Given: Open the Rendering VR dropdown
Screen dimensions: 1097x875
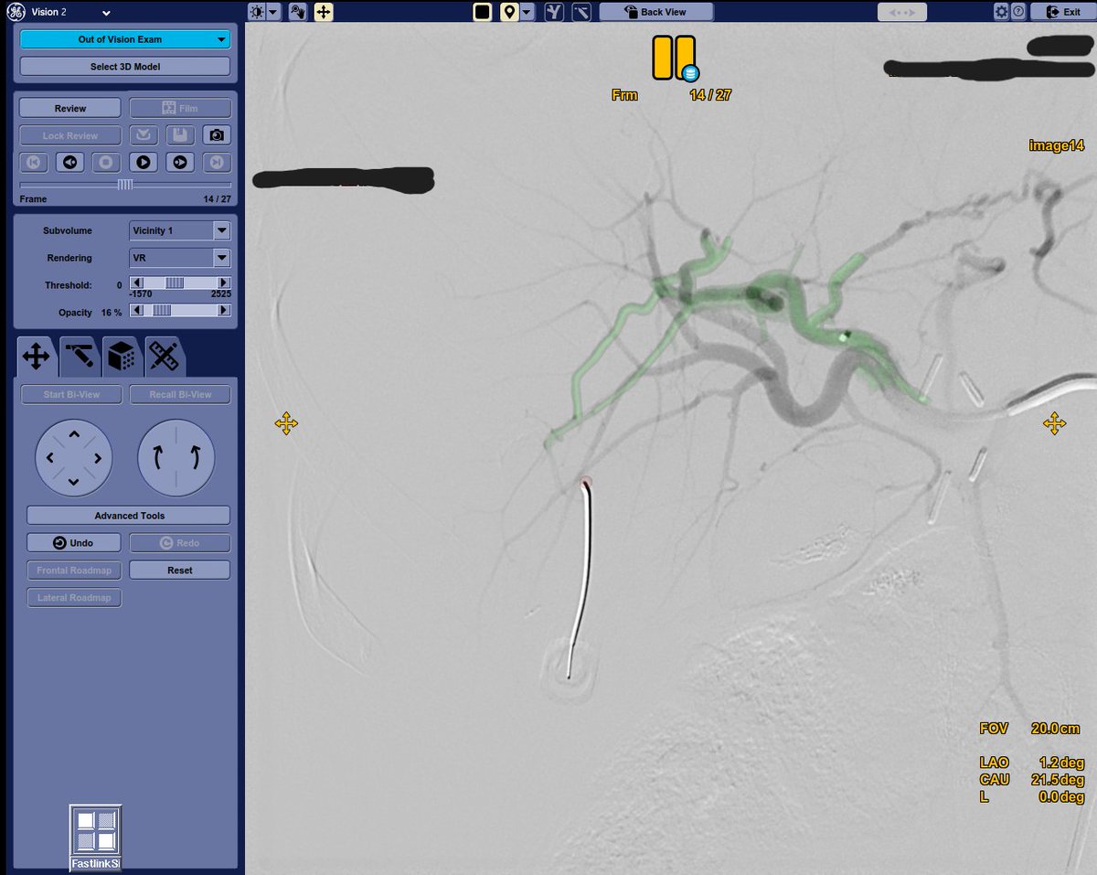Looking at the screenshot, I should click(x=180, y=258).
